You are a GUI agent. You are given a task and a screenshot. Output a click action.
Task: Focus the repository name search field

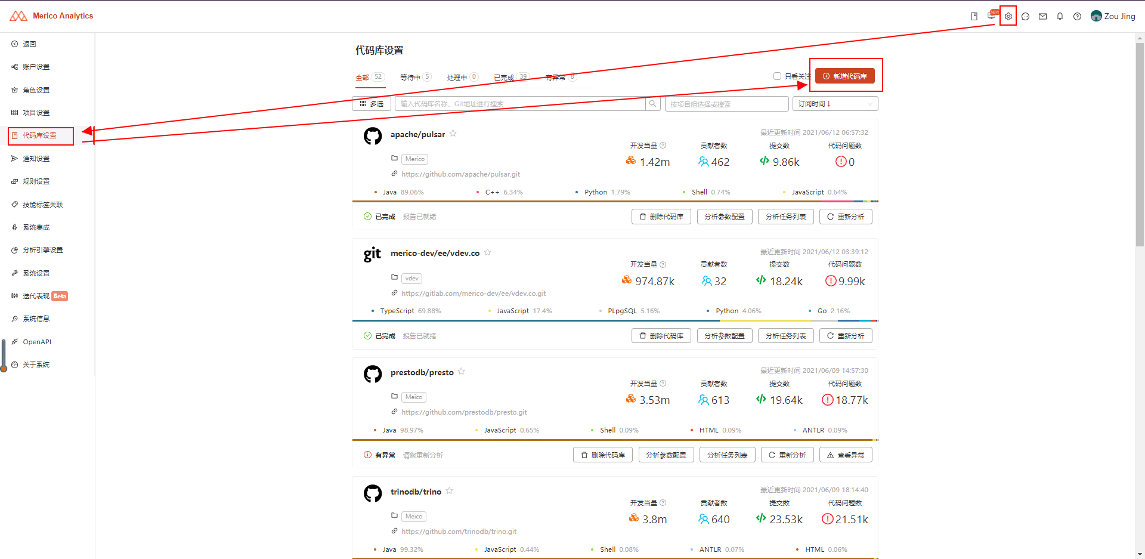pyautogui.click(x=520, y=104)
